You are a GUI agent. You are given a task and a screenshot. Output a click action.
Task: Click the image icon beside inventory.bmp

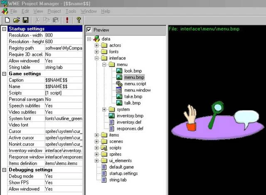112,116
